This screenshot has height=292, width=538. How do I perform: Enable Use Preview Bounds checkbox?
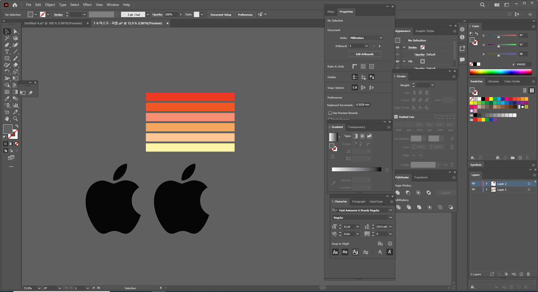coord(330,113)
